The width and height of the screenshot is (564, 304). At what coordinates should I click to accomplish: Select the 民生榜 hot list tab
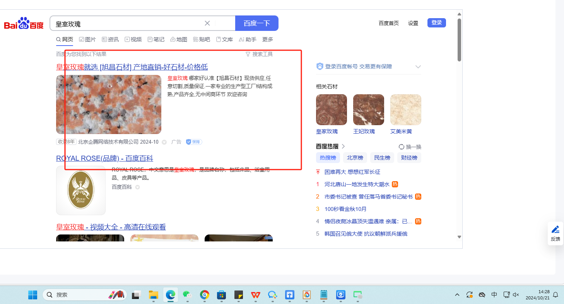point(382,158)
